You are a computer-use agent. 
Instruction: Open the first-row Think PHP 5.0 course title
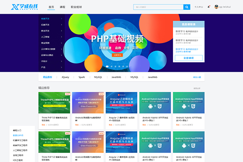coord(54,119)
